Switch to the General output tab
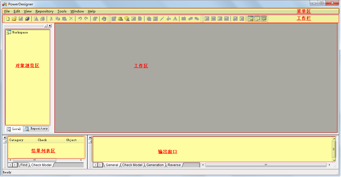The width and height of the screenshot is (341, 177). click(112, 165)
